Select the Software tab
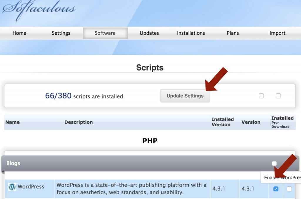 click(105, 33)
